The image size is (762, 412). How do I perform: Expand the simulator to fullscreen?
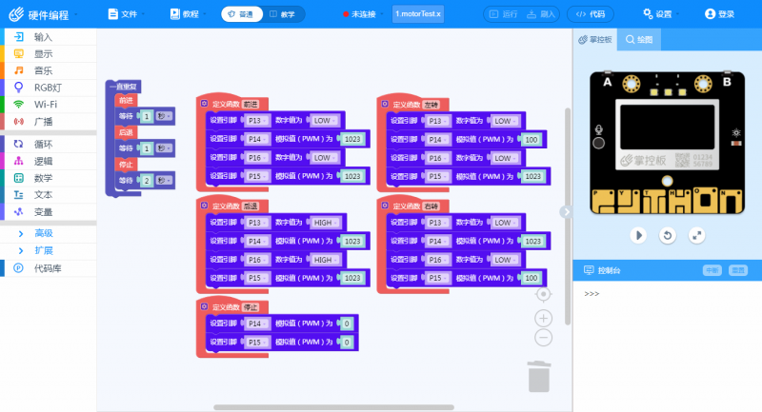click(x=697, y=234)
